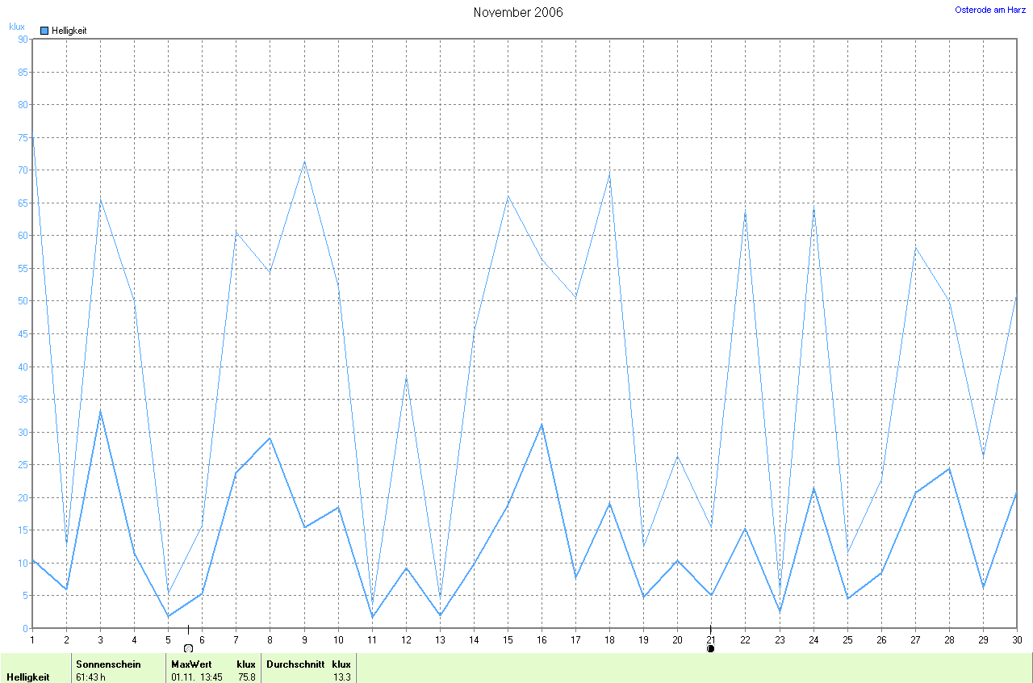The height and width of the screenshot is (683, 1033).
Task: Open the Osterode am Harz link
Action: point(990,10)
